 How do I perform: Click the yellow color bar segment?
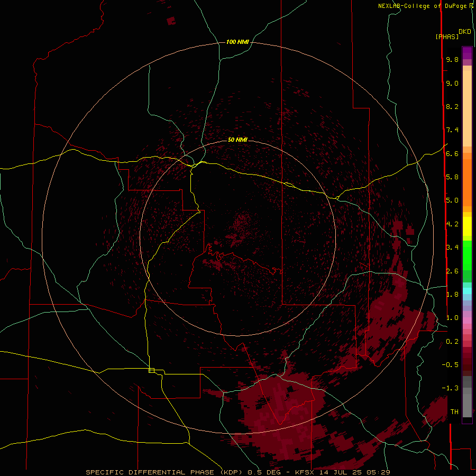[x=467, y=226]
